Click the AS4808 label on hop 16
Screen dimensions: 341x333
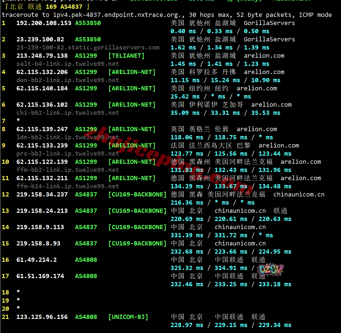[86, 260]
